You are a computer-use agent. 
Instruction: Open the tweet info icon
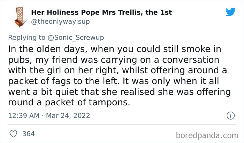pos(230,115)
